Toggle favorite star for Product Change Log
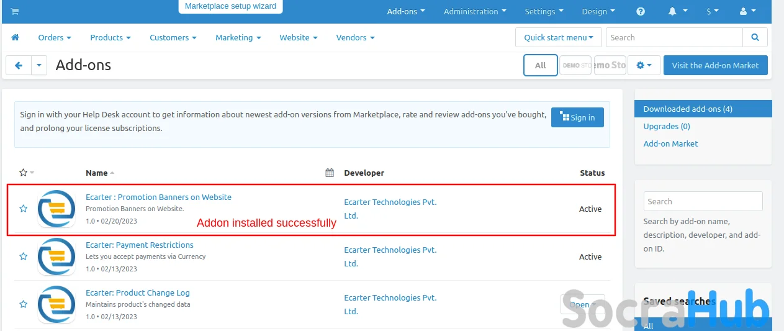Viewport: 784px width, 331px height. tap(24, 304)
